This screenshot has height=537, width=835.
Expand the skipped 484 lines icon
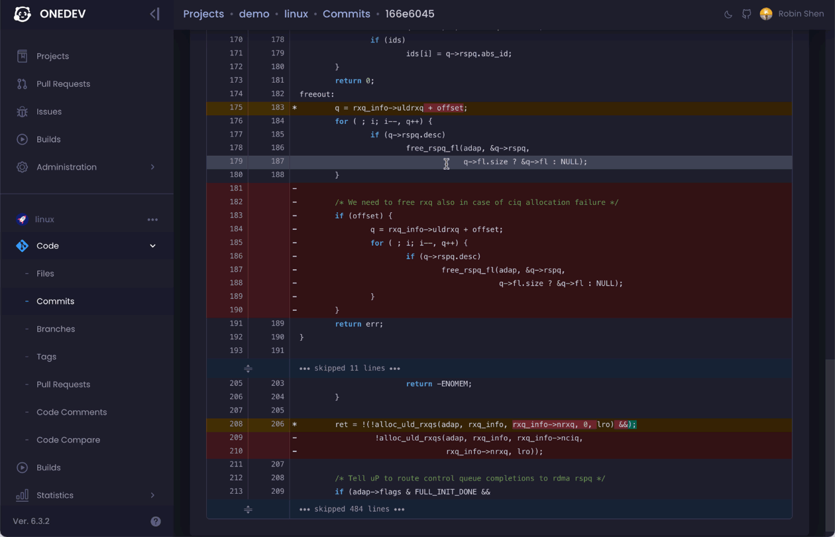tap(248, 509)
